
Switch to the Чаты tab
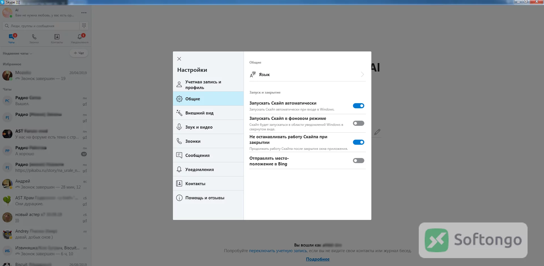11,38
